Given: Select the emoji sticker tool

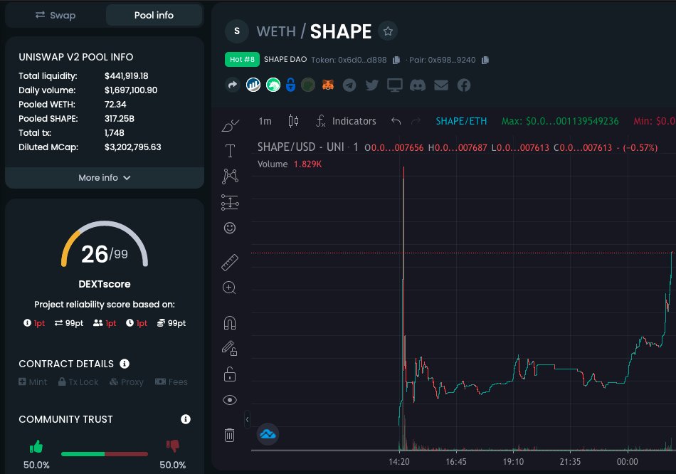Looking at the screenshot, I should 229,228.
